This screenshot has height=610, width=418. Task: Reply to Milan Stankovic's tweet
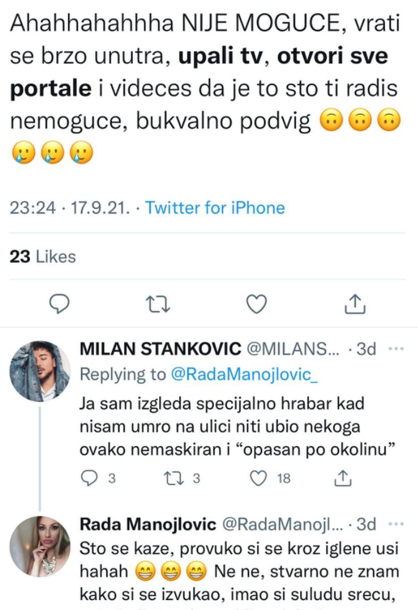tap(89, 478)
